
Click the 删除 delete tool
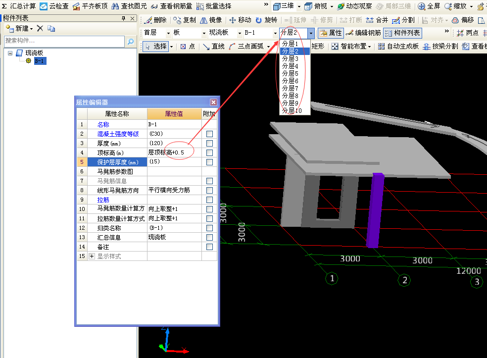click(x=156, y=20)
